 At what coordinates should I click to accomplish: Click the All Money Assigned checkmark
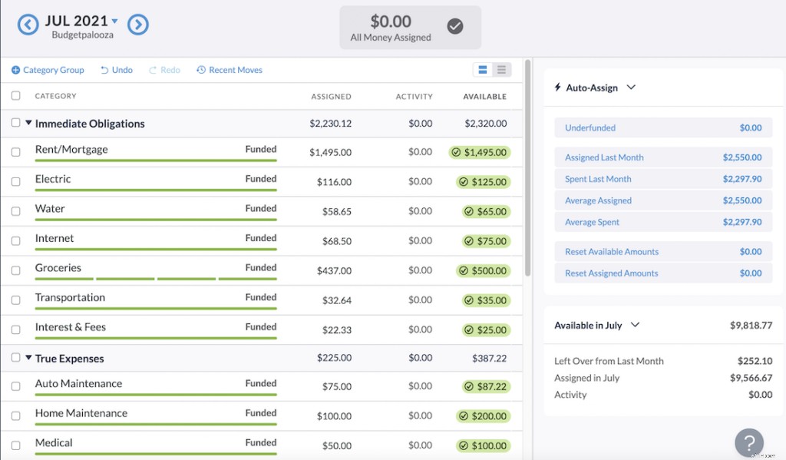tap(454, 25)
